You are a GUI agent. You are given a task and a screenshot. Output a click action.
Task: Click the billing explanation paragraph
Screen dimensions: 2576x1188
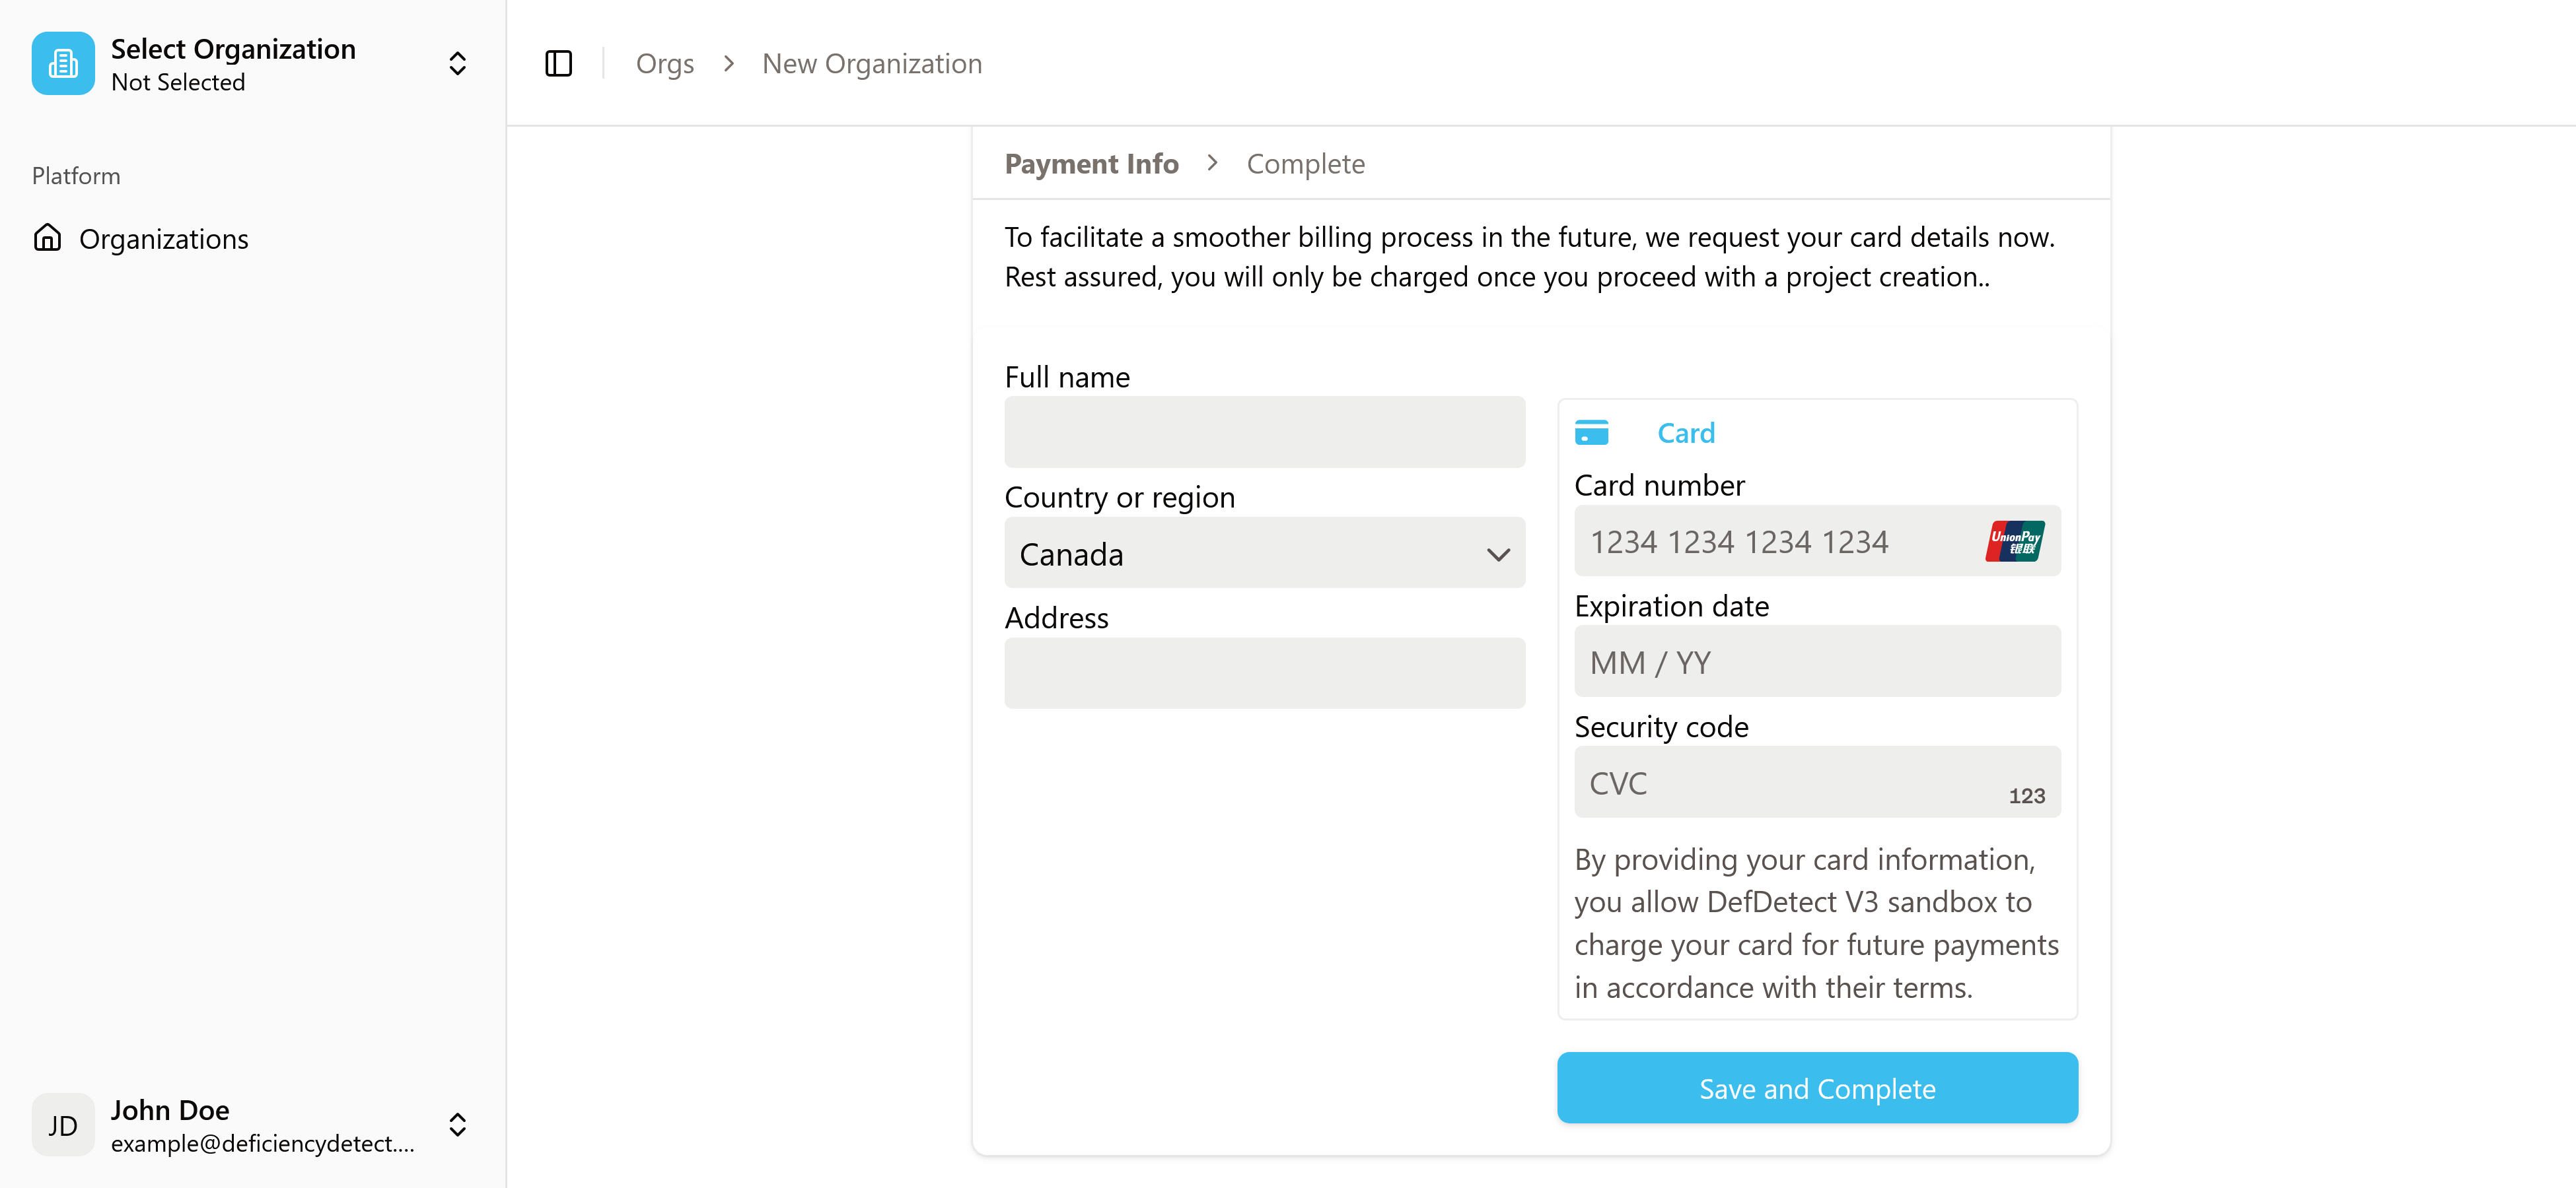(1529, 257)
